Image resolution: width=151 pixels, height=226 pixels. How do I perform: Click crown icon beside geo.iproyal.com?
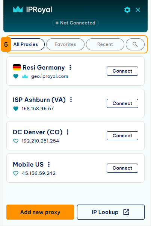pyautogui.click(x=25, y=76)
